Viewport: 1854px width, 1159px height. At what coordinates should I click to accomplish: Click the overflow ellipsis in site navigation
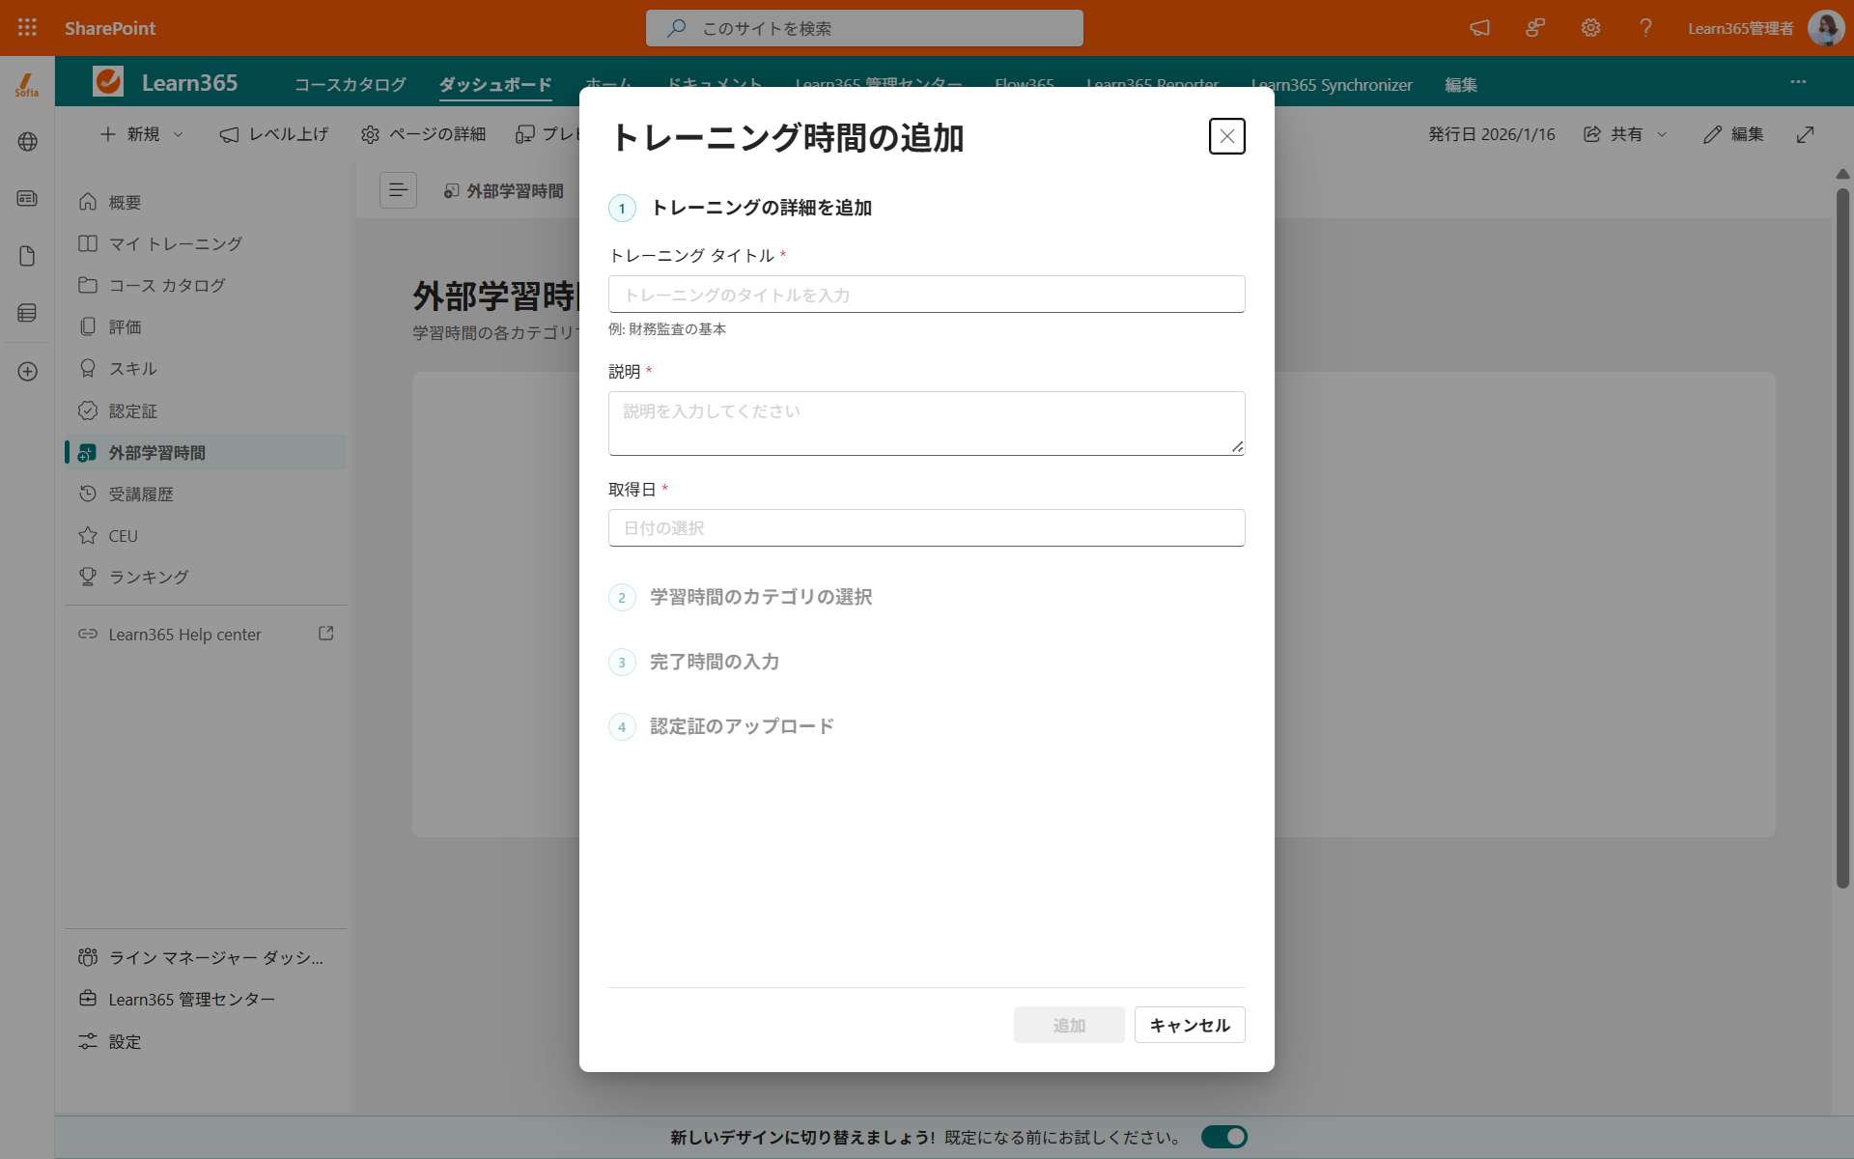(x=1798, y=82)
